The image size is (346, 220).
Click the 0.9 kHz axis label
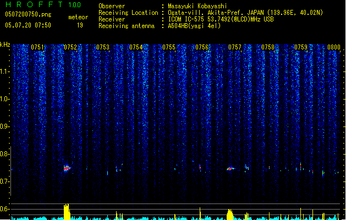pos(5,127)
